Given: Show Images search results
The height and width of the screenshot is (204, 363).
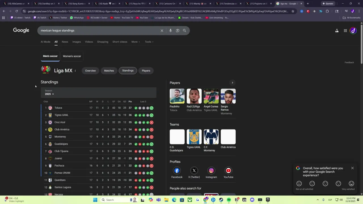Looking at the screenshot, I should pos(77,42).
